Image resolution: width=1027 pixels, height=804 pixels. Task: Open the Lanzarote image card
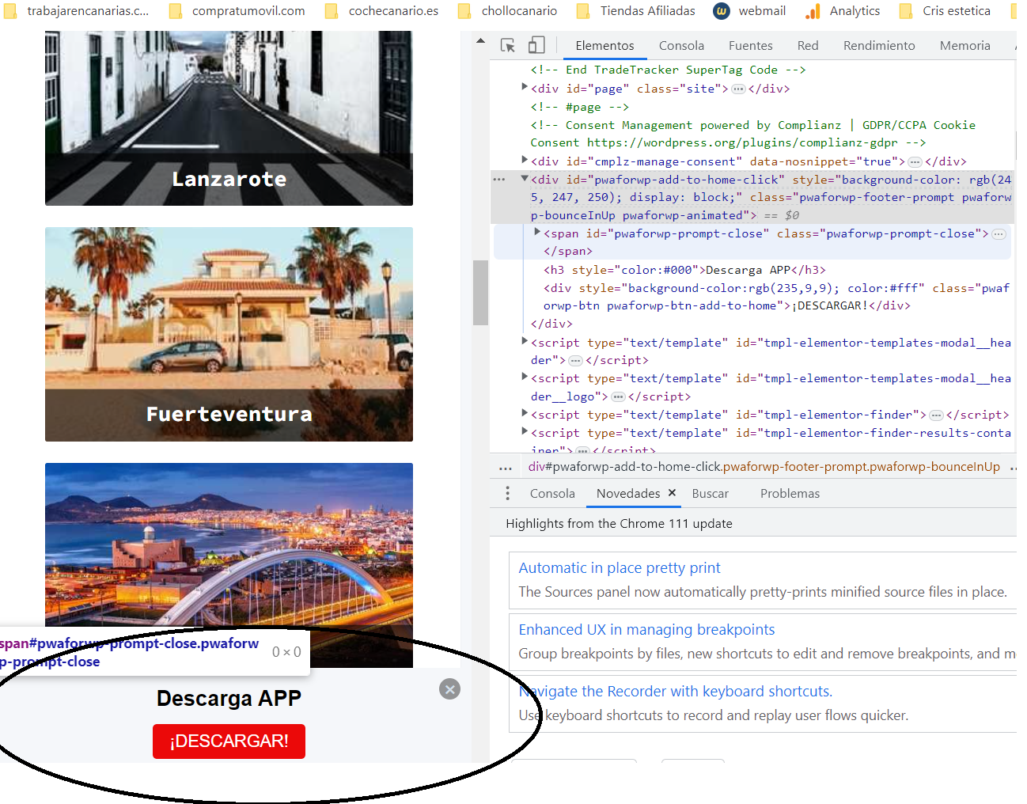229,119
